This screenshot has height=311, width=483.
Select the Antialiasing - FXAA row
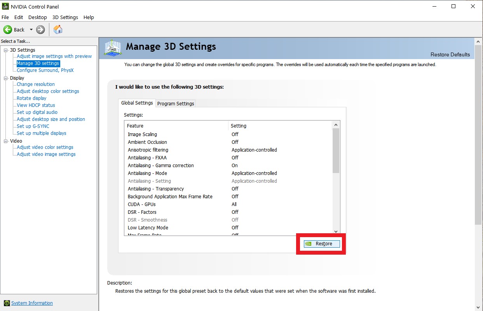228,158
